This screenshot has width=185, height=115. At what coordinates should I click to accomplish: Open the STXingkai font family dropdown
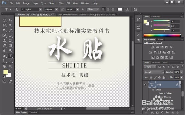[x=41, y=9]
